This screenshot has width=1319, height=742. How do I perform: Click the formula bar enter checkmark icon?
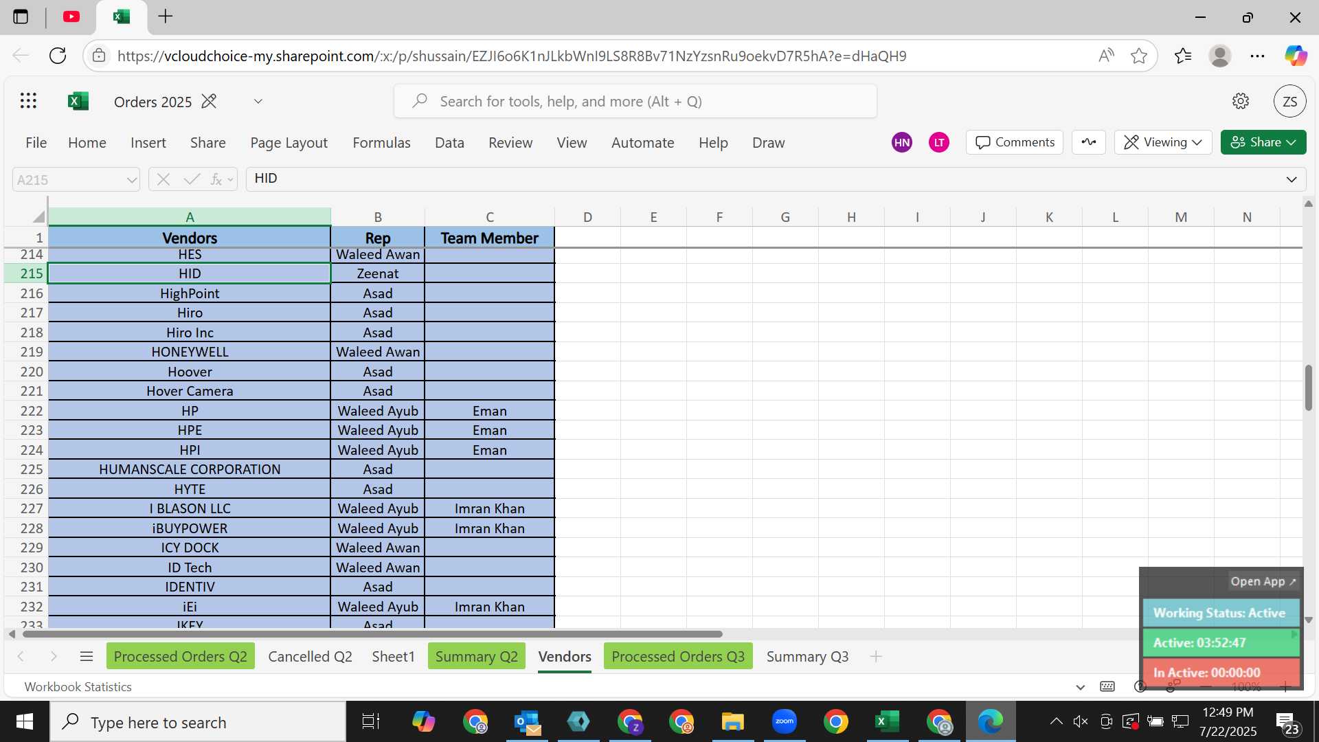tap(192, 179)
